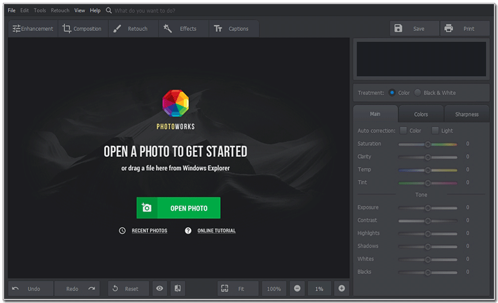Switch to the Effects tab
Screen dimensions: 498x303
tap(184, 29)
